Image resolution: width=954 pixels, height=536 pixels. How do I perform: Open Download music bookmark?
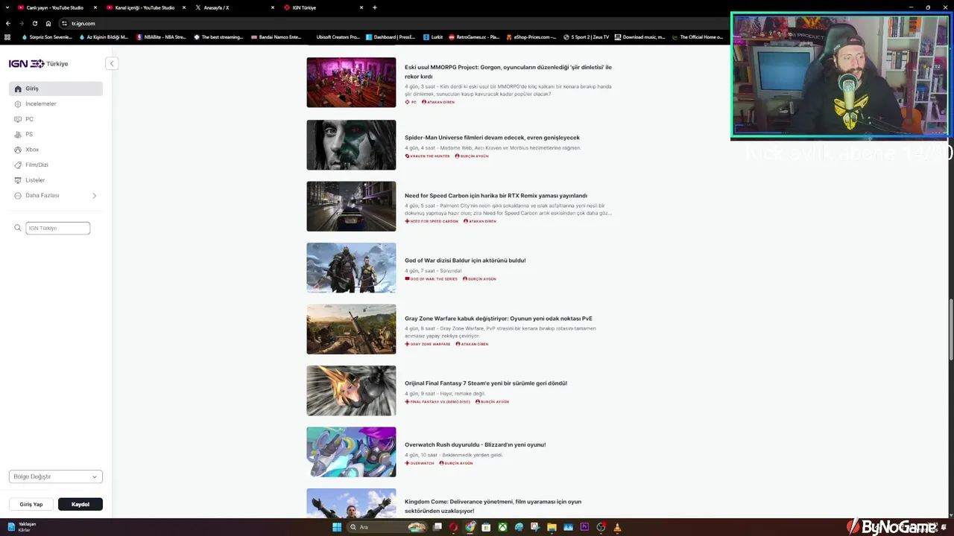[640, 37]
